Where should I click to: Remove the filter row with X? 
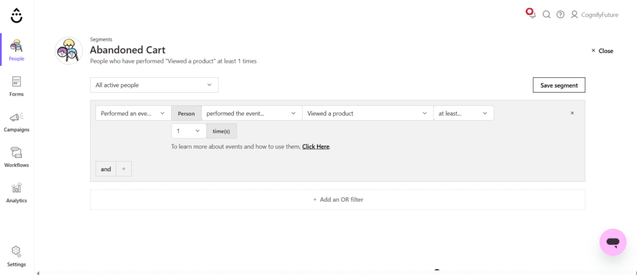(572, 113)
